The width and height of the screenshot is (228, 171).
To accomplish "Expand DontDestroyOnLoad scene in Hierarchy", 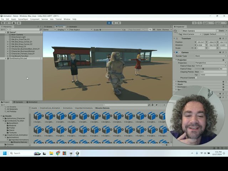I will coord(6,58).
